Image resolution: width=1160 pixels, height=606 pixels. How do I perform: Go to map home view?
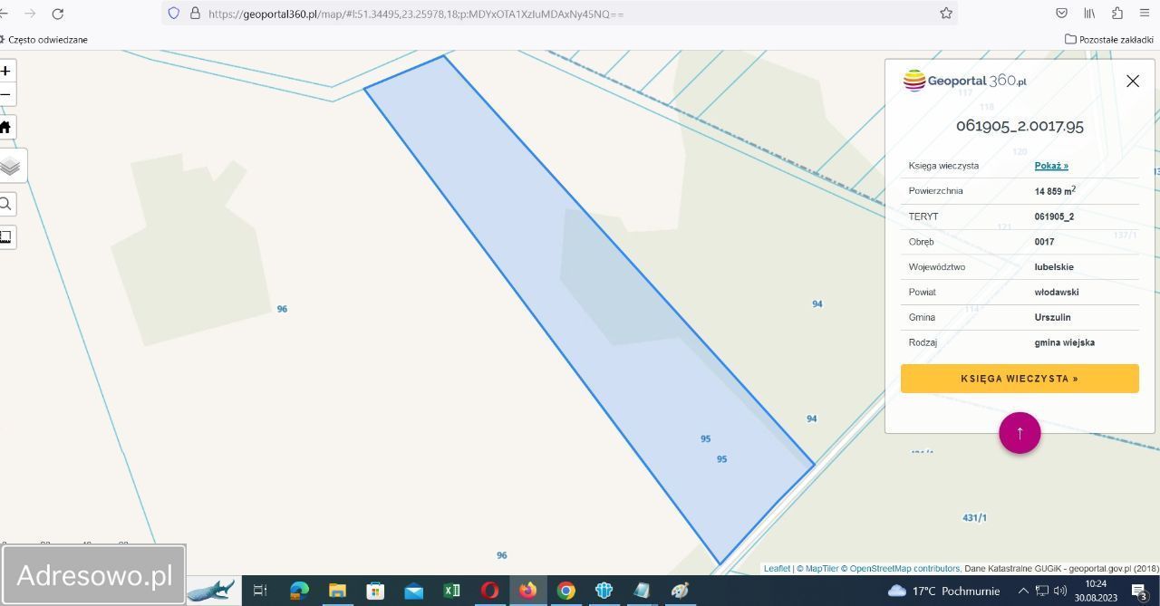pyautogui.click(x=5, y=127)
